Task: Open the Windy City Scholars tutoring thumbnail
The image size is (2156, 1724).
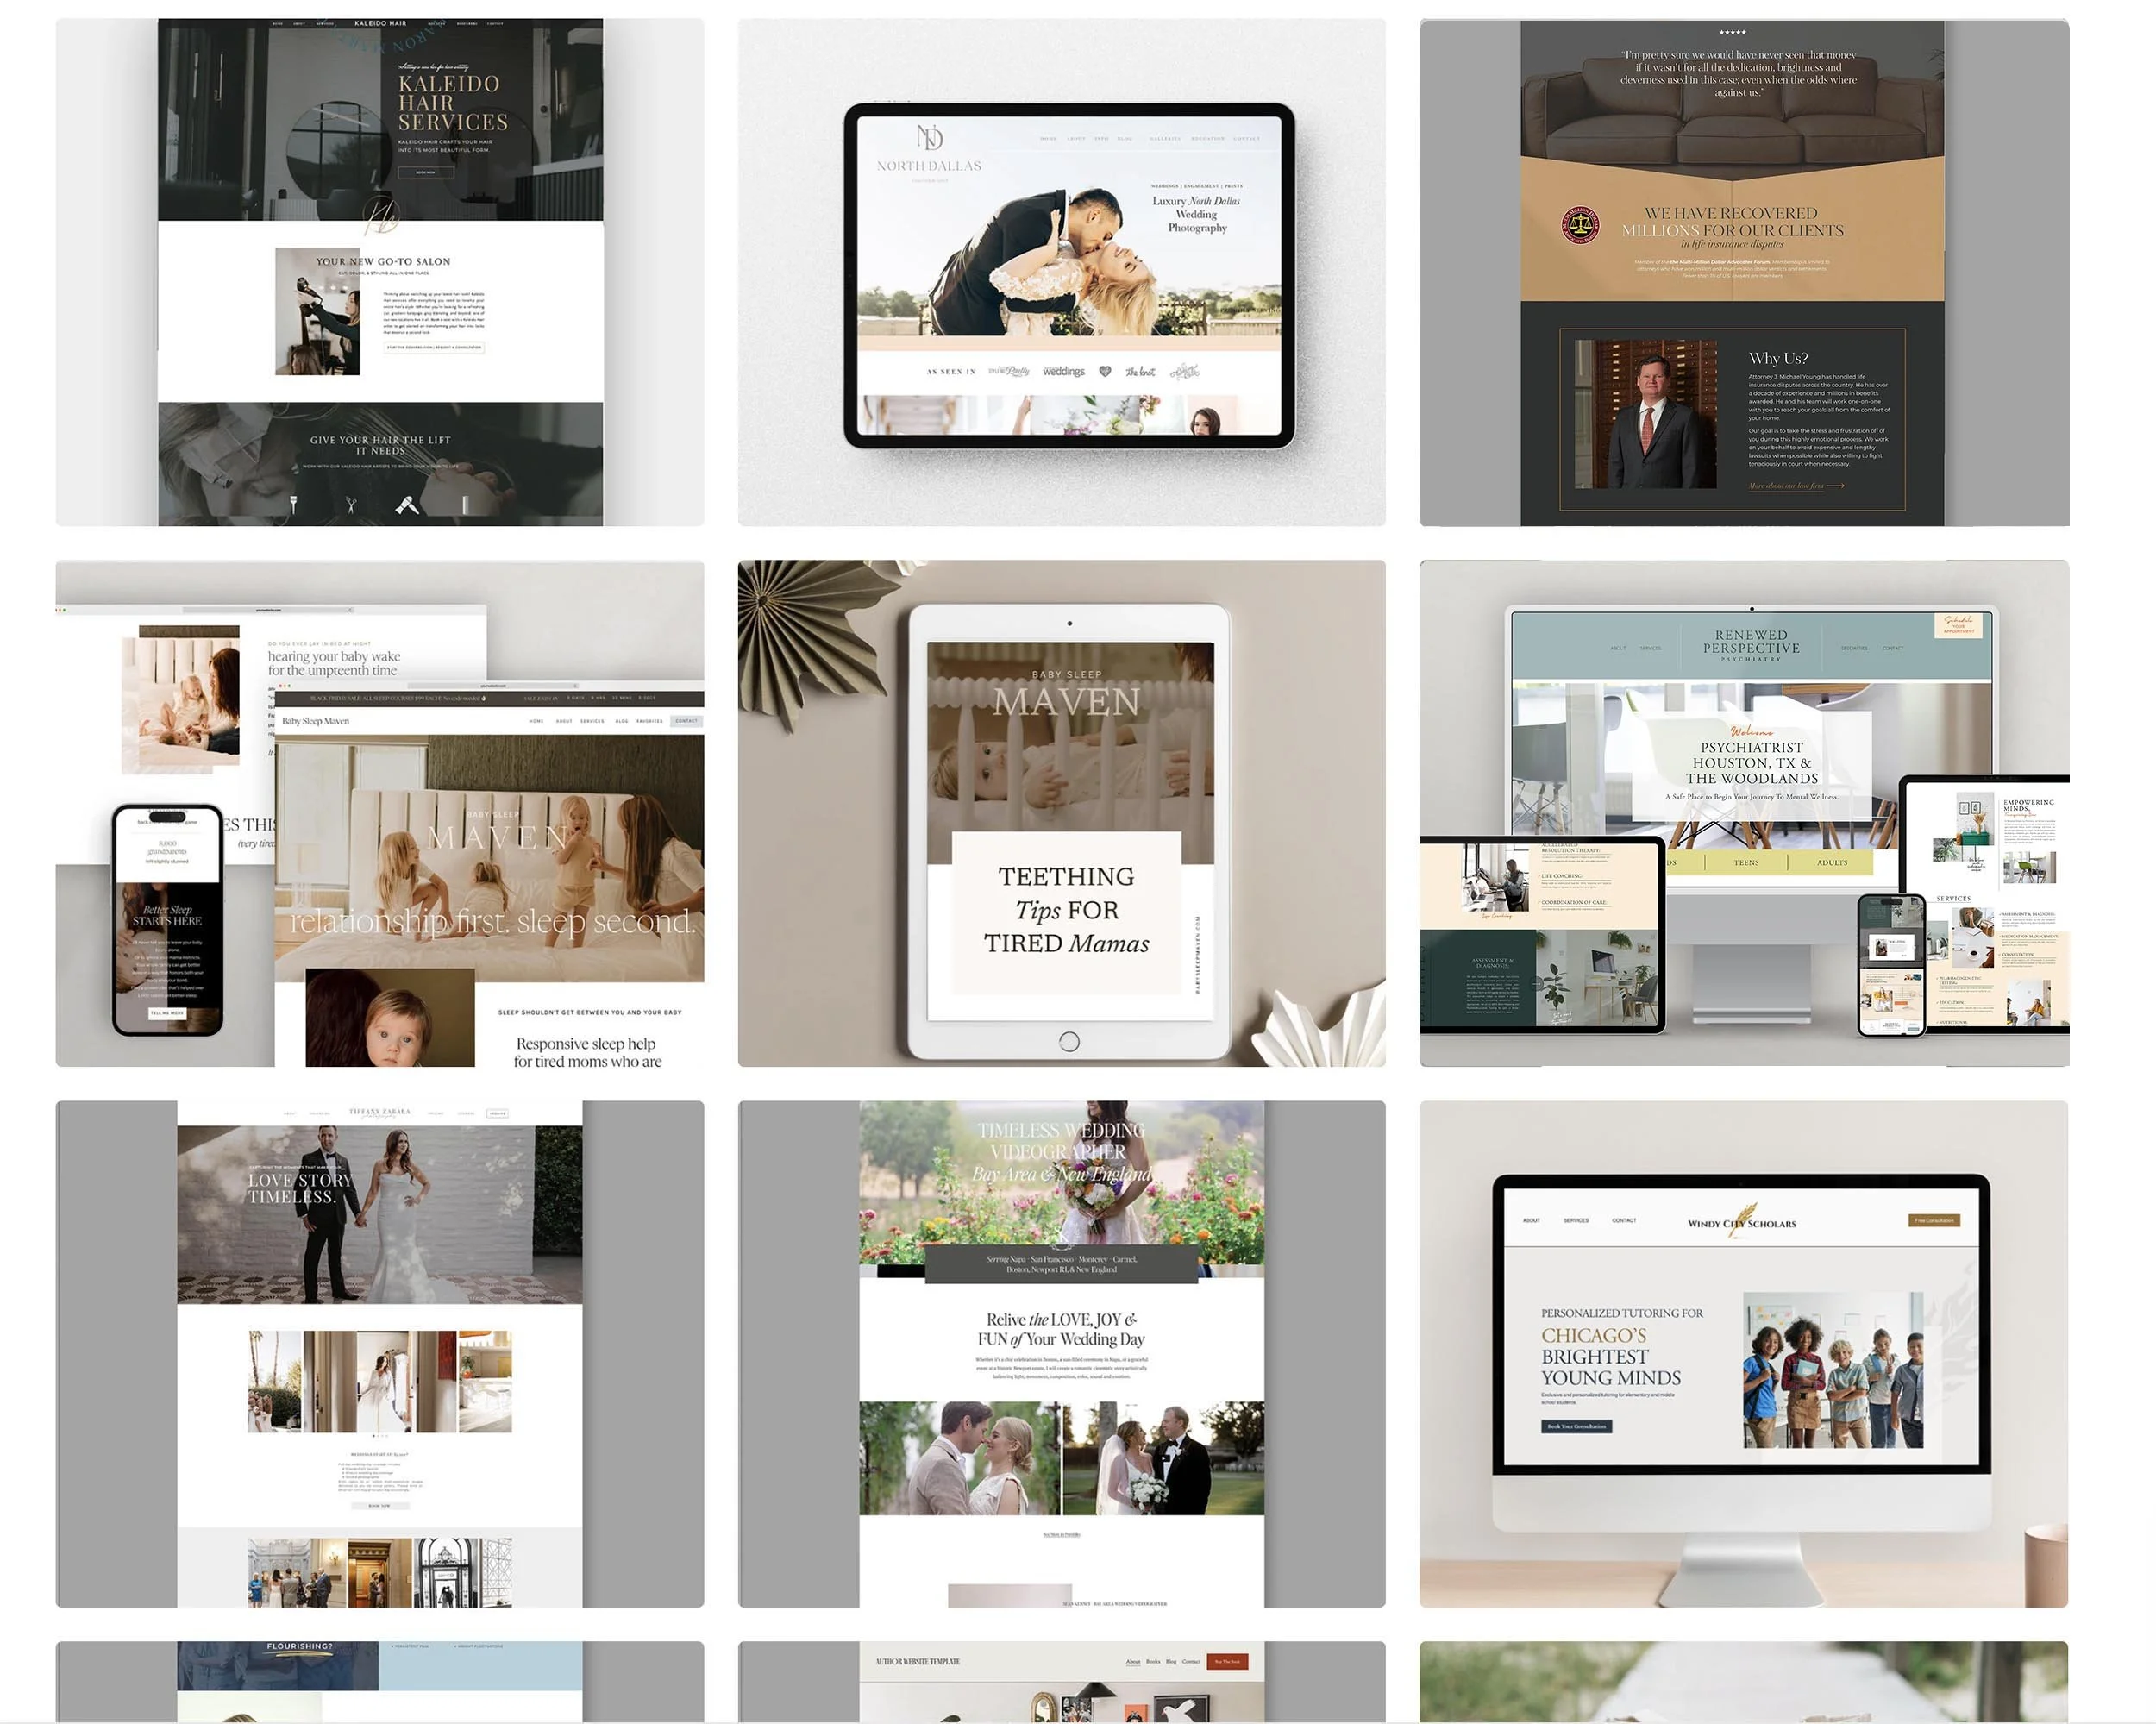Action: point(1744,1355)
